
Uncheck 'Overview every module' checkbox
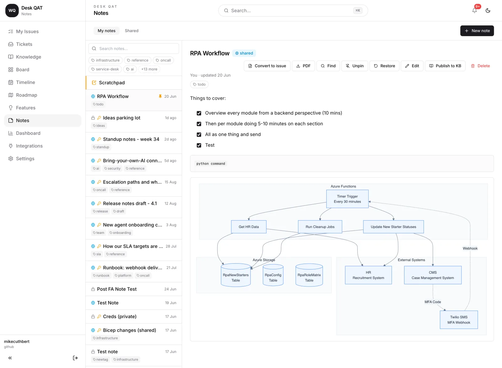coord(199,113)
